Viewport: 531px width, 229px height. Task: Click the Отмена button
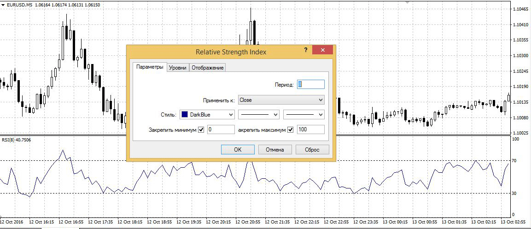point(275,149)
